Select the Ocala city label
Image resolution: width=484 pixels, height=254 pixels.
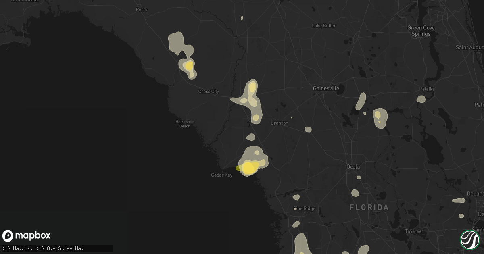click(x=353, y=167)
